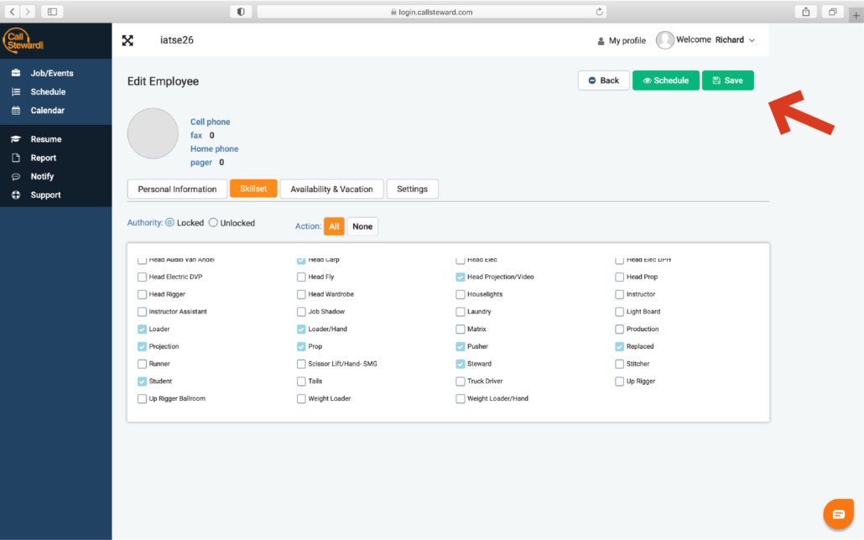Select the Unlocked authority radio button
The image size is (864, 540).
pyautogui.click(x=213, y=223)
